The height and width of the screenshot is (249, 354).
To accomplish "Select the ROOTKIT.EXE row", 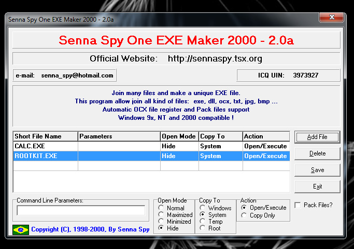I will point(46,156).
